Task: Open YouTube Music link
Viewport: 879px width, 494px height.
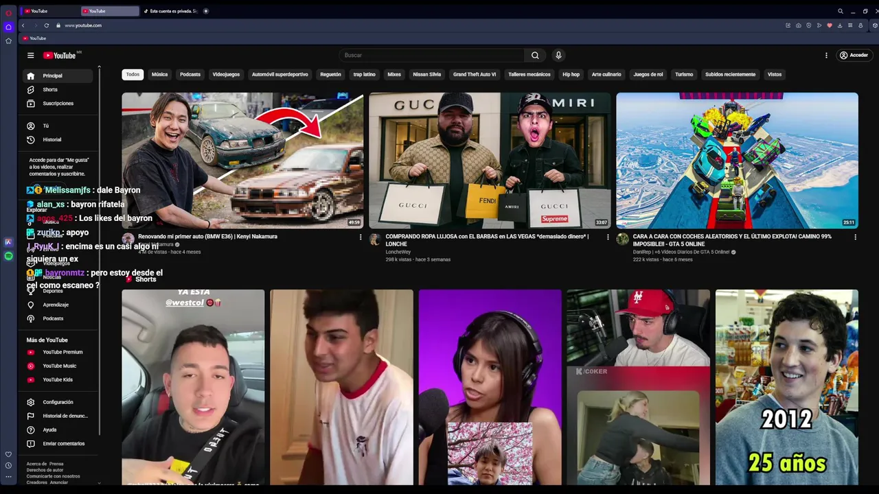Action: (x=58, y=366)
